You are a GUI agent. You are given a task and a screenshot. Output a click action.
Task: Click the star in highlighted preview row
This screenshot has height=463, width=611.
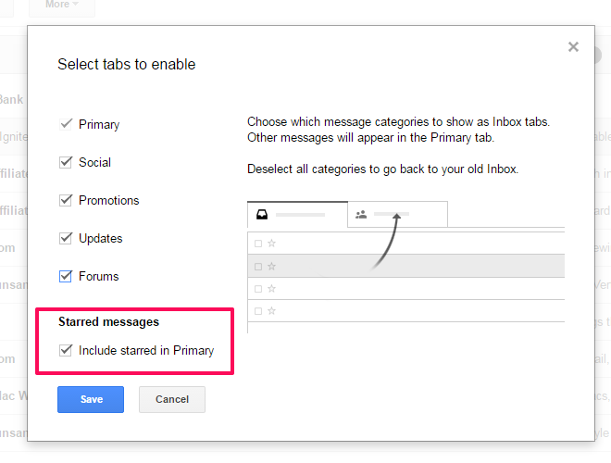pos(272,267)
